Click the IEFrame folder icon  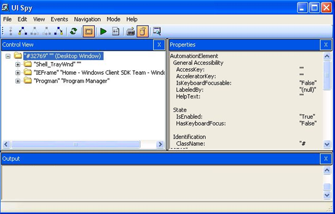point(28,72)
